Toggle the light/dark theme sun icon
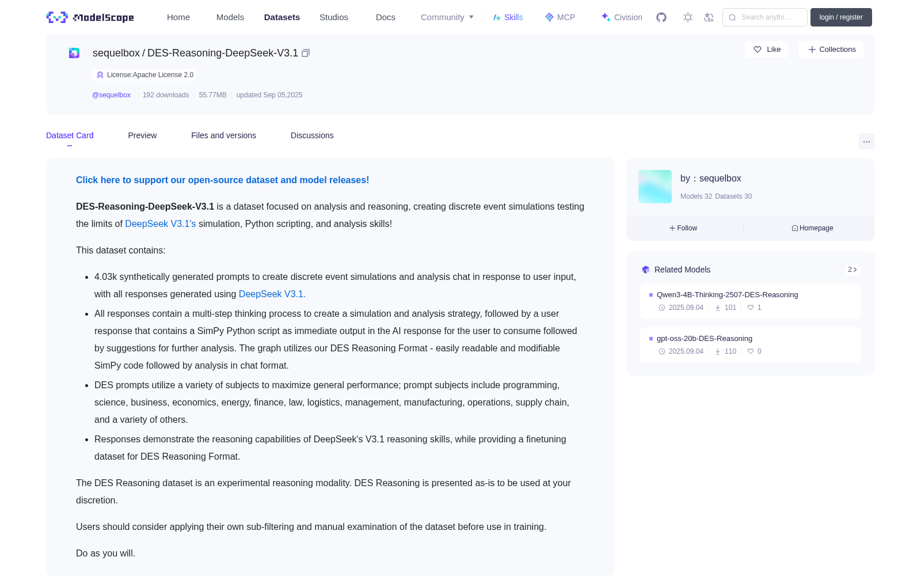This screenshot has height=576, width=921. [688, 17]
